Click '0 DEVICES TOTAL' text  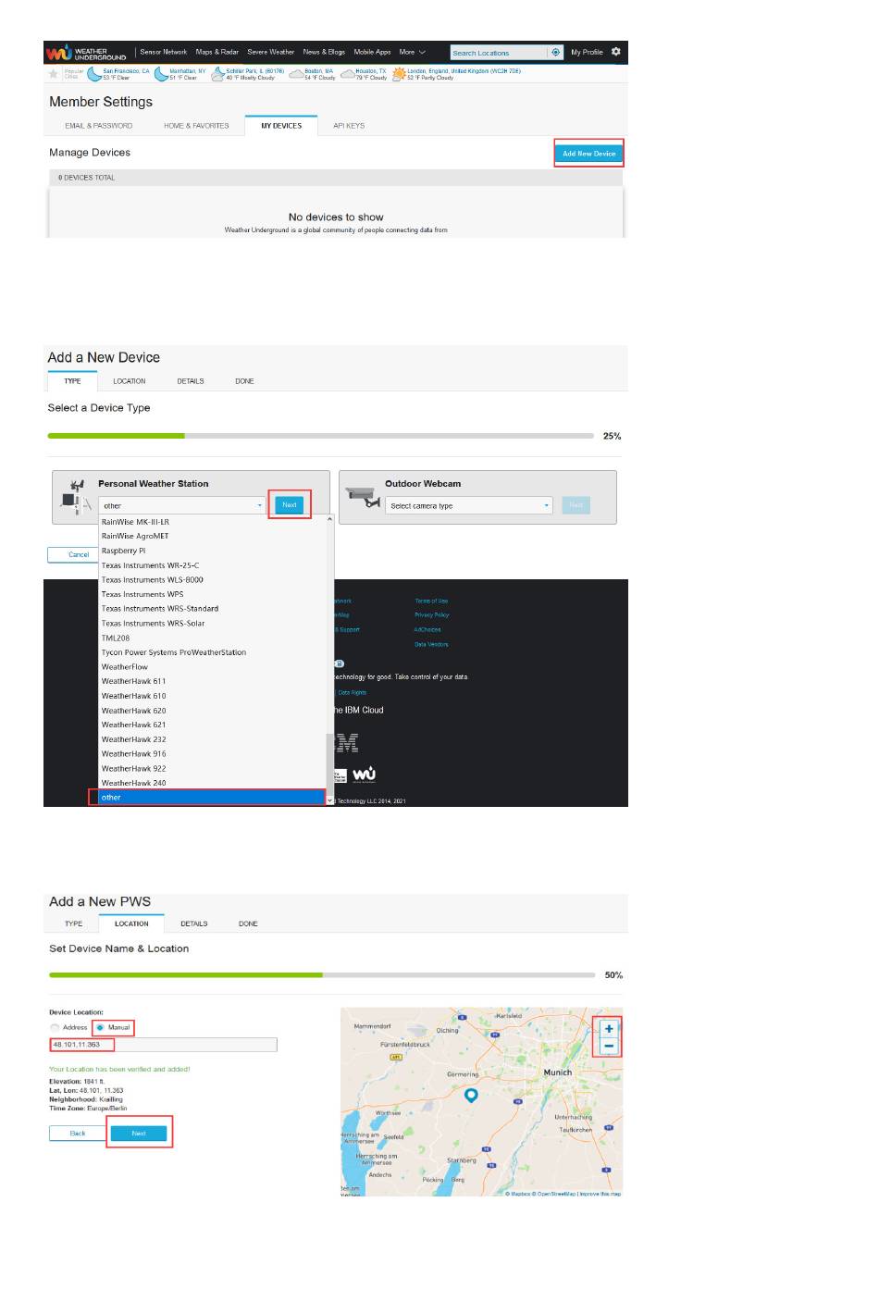(87, 178)
